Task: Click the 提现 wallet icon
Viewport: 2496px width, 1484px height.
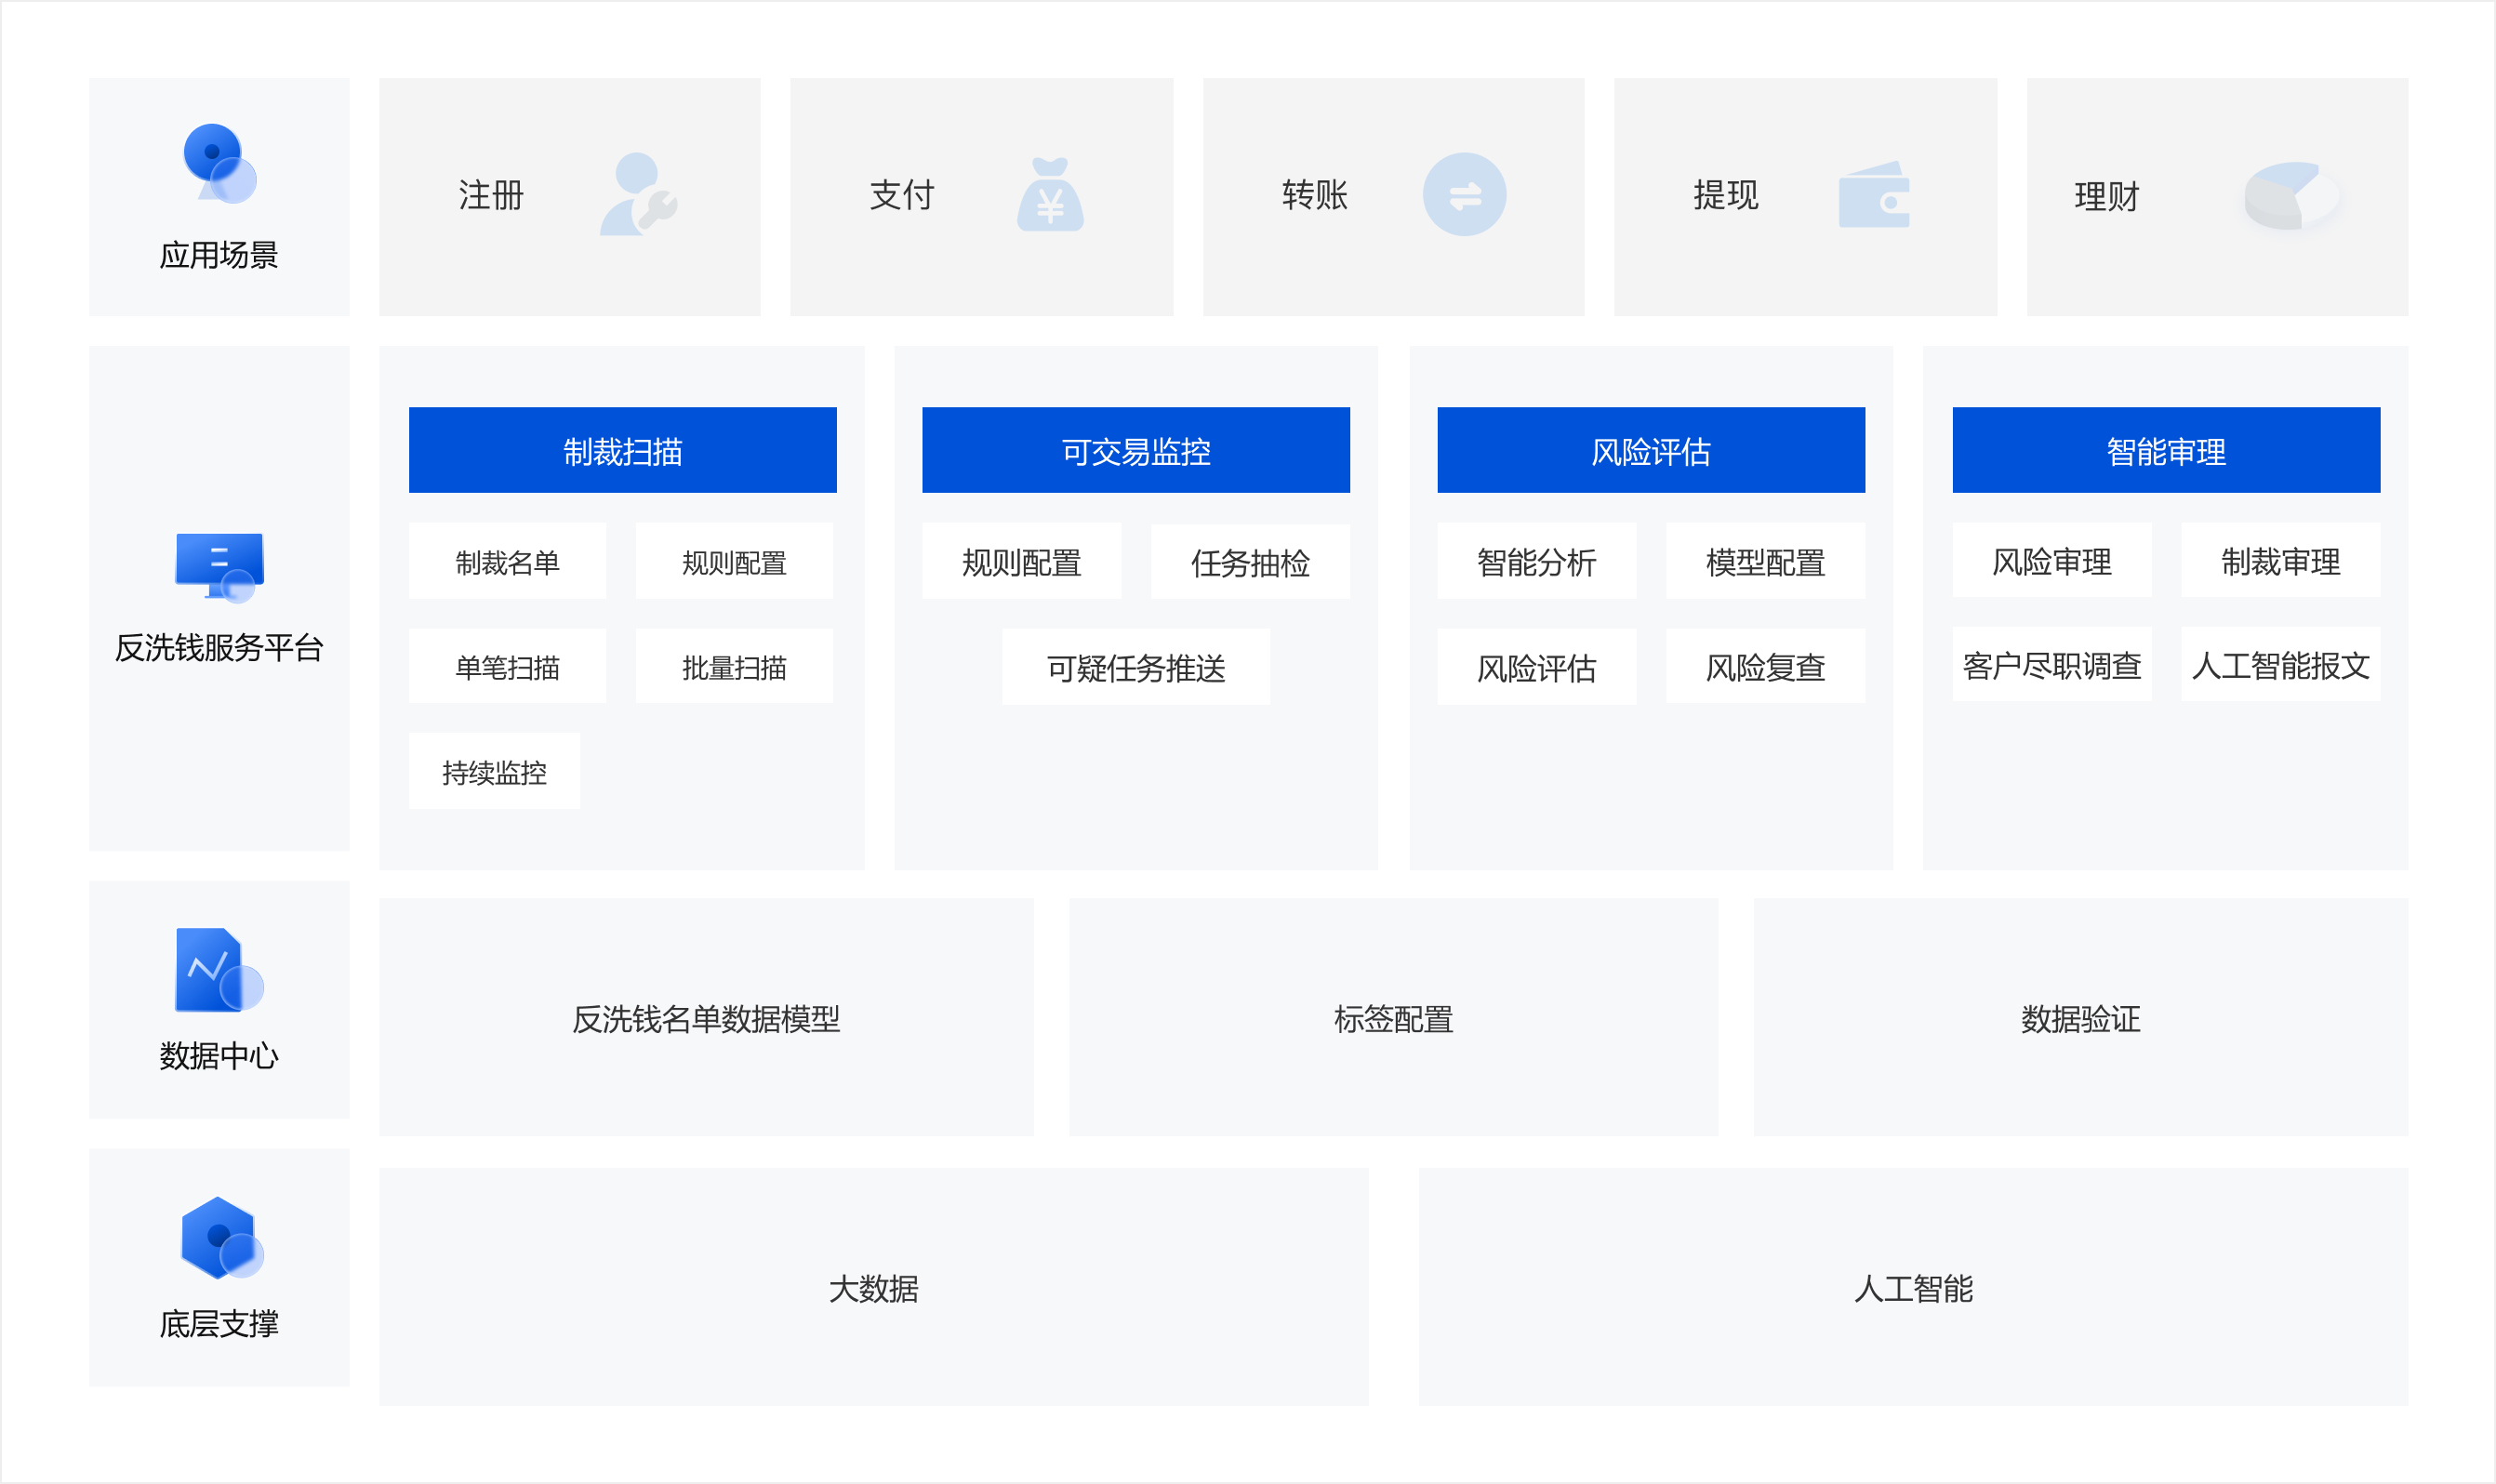Action: click(1873, 195)
